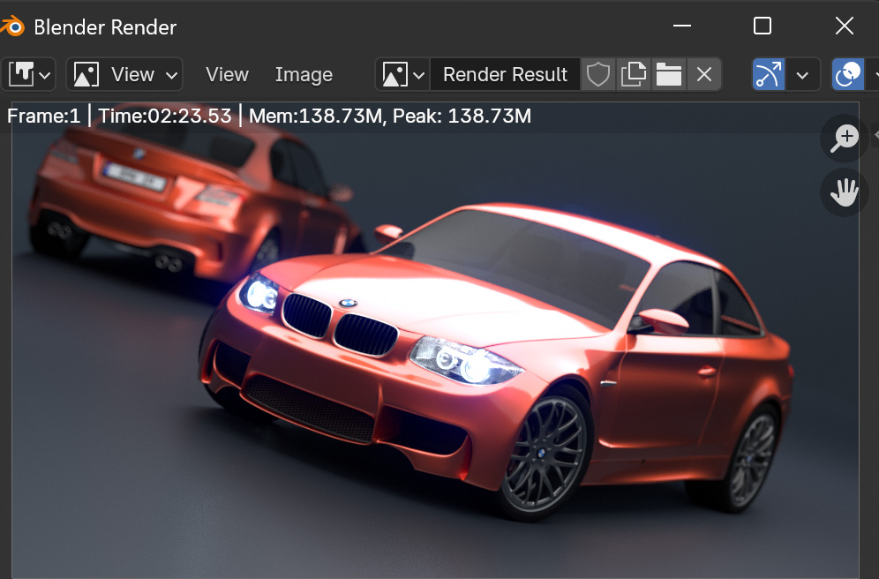Click the Blender logo in title bar
Screen dimensions: 879x579
coord(12,26)
